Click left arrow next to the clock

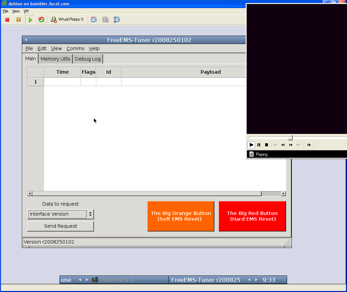pyautogui.click(x=249, y=280)
